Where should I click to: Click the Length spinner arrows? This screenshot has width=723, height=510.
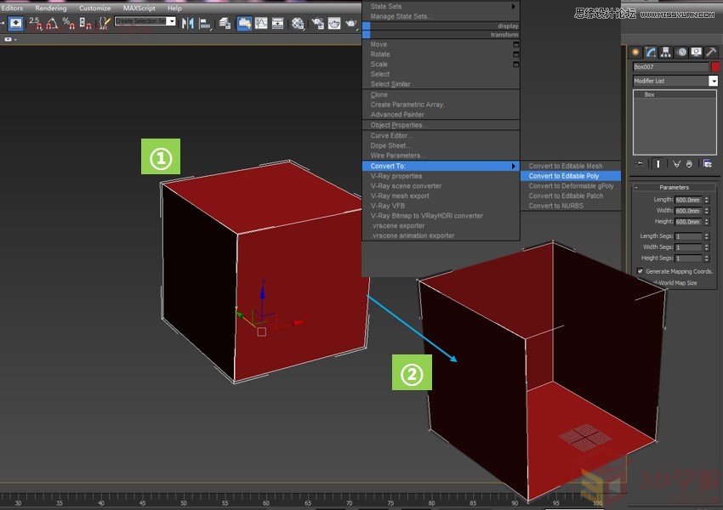[x=706, y=200]
